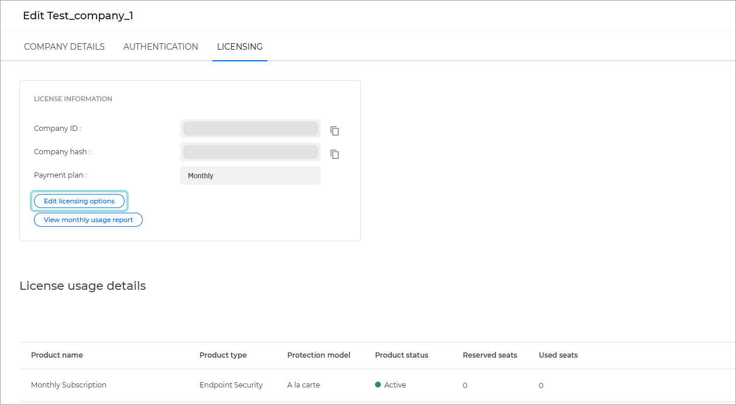Viewport: 736px width, 405px height.
Task: Select the Monthly Subscription product row
Action: (x=68, y=385)
